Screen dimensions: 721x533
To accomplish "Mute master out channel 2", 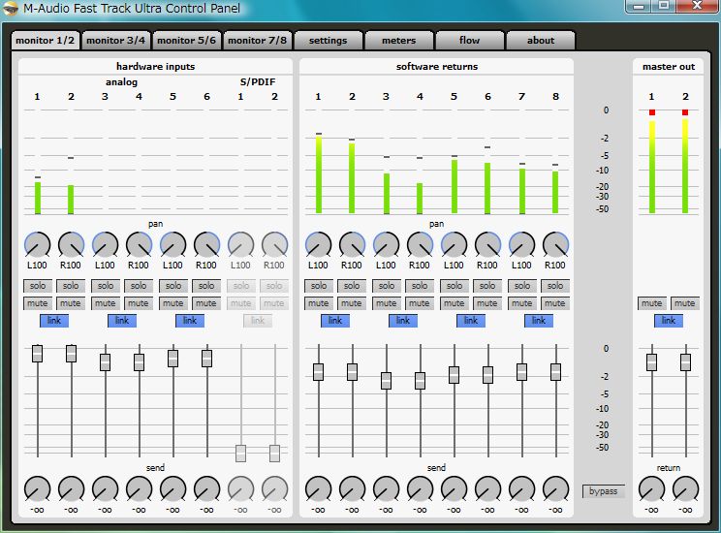I will click(x=685, y=303).
